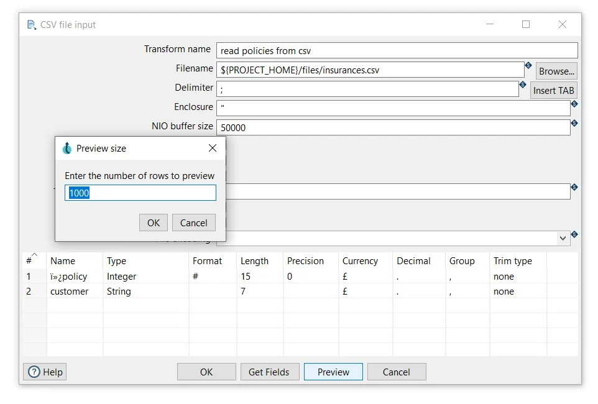
Task: Click the CSV file input icon in the title bar
Action: tap(31, 24)
